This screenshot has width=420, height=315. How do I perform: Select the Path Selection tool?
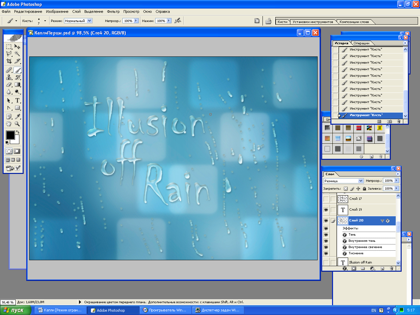click(x=9, y=100)
